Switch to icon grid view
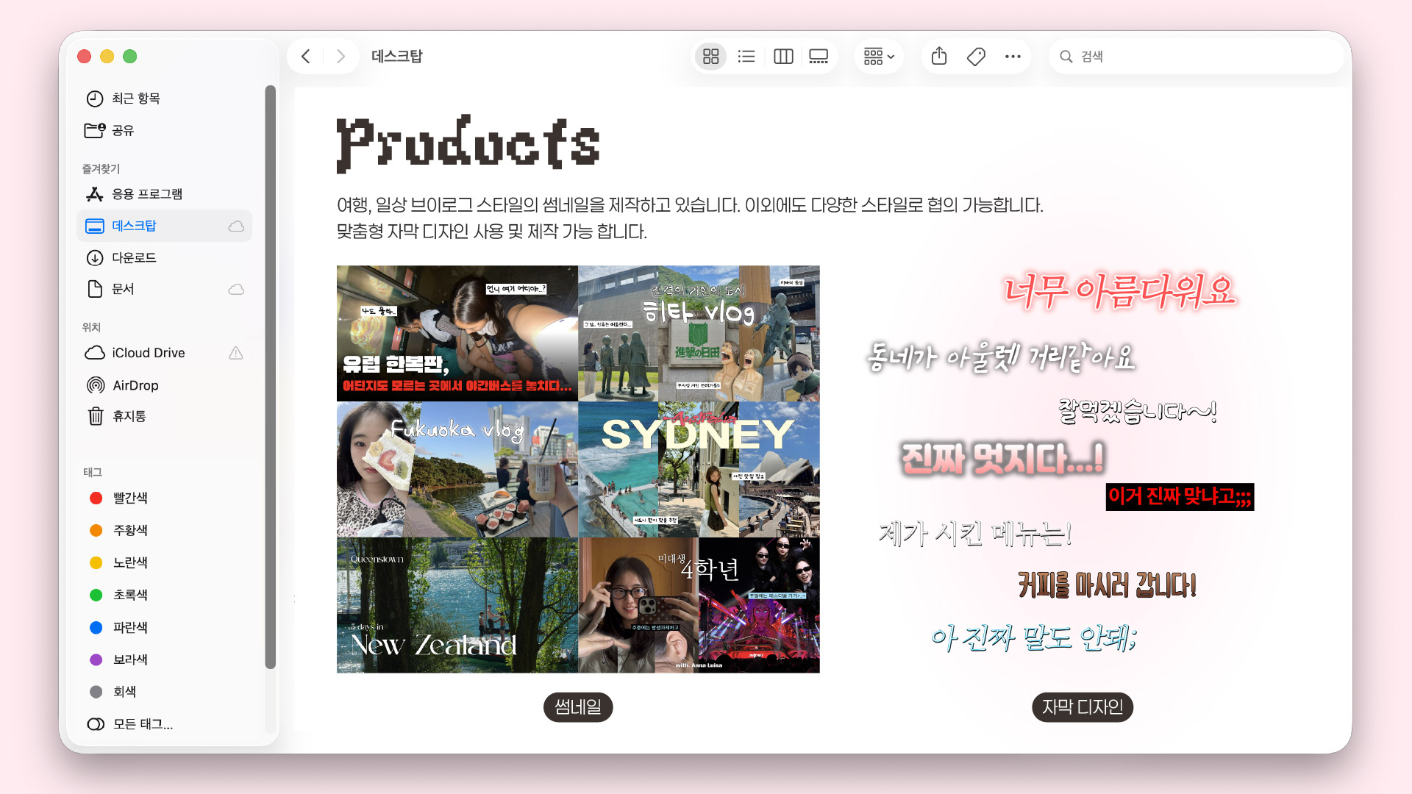The width and height of the screenshot is (1412, 794). coord(710,57)
